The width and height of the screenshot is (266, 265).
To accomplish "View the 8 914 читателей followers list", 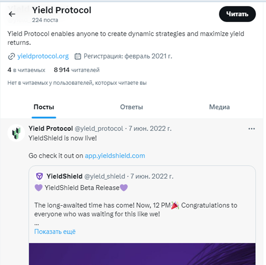I will tap(77, 70).
